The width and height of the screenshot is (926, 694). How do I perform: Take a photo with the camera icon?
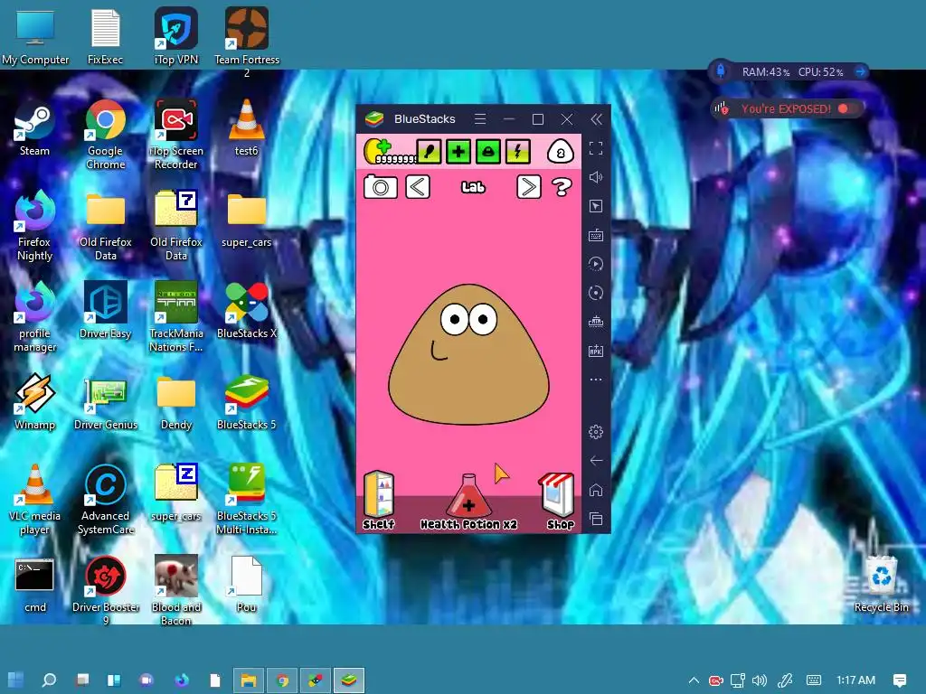[x=381, y=187]
